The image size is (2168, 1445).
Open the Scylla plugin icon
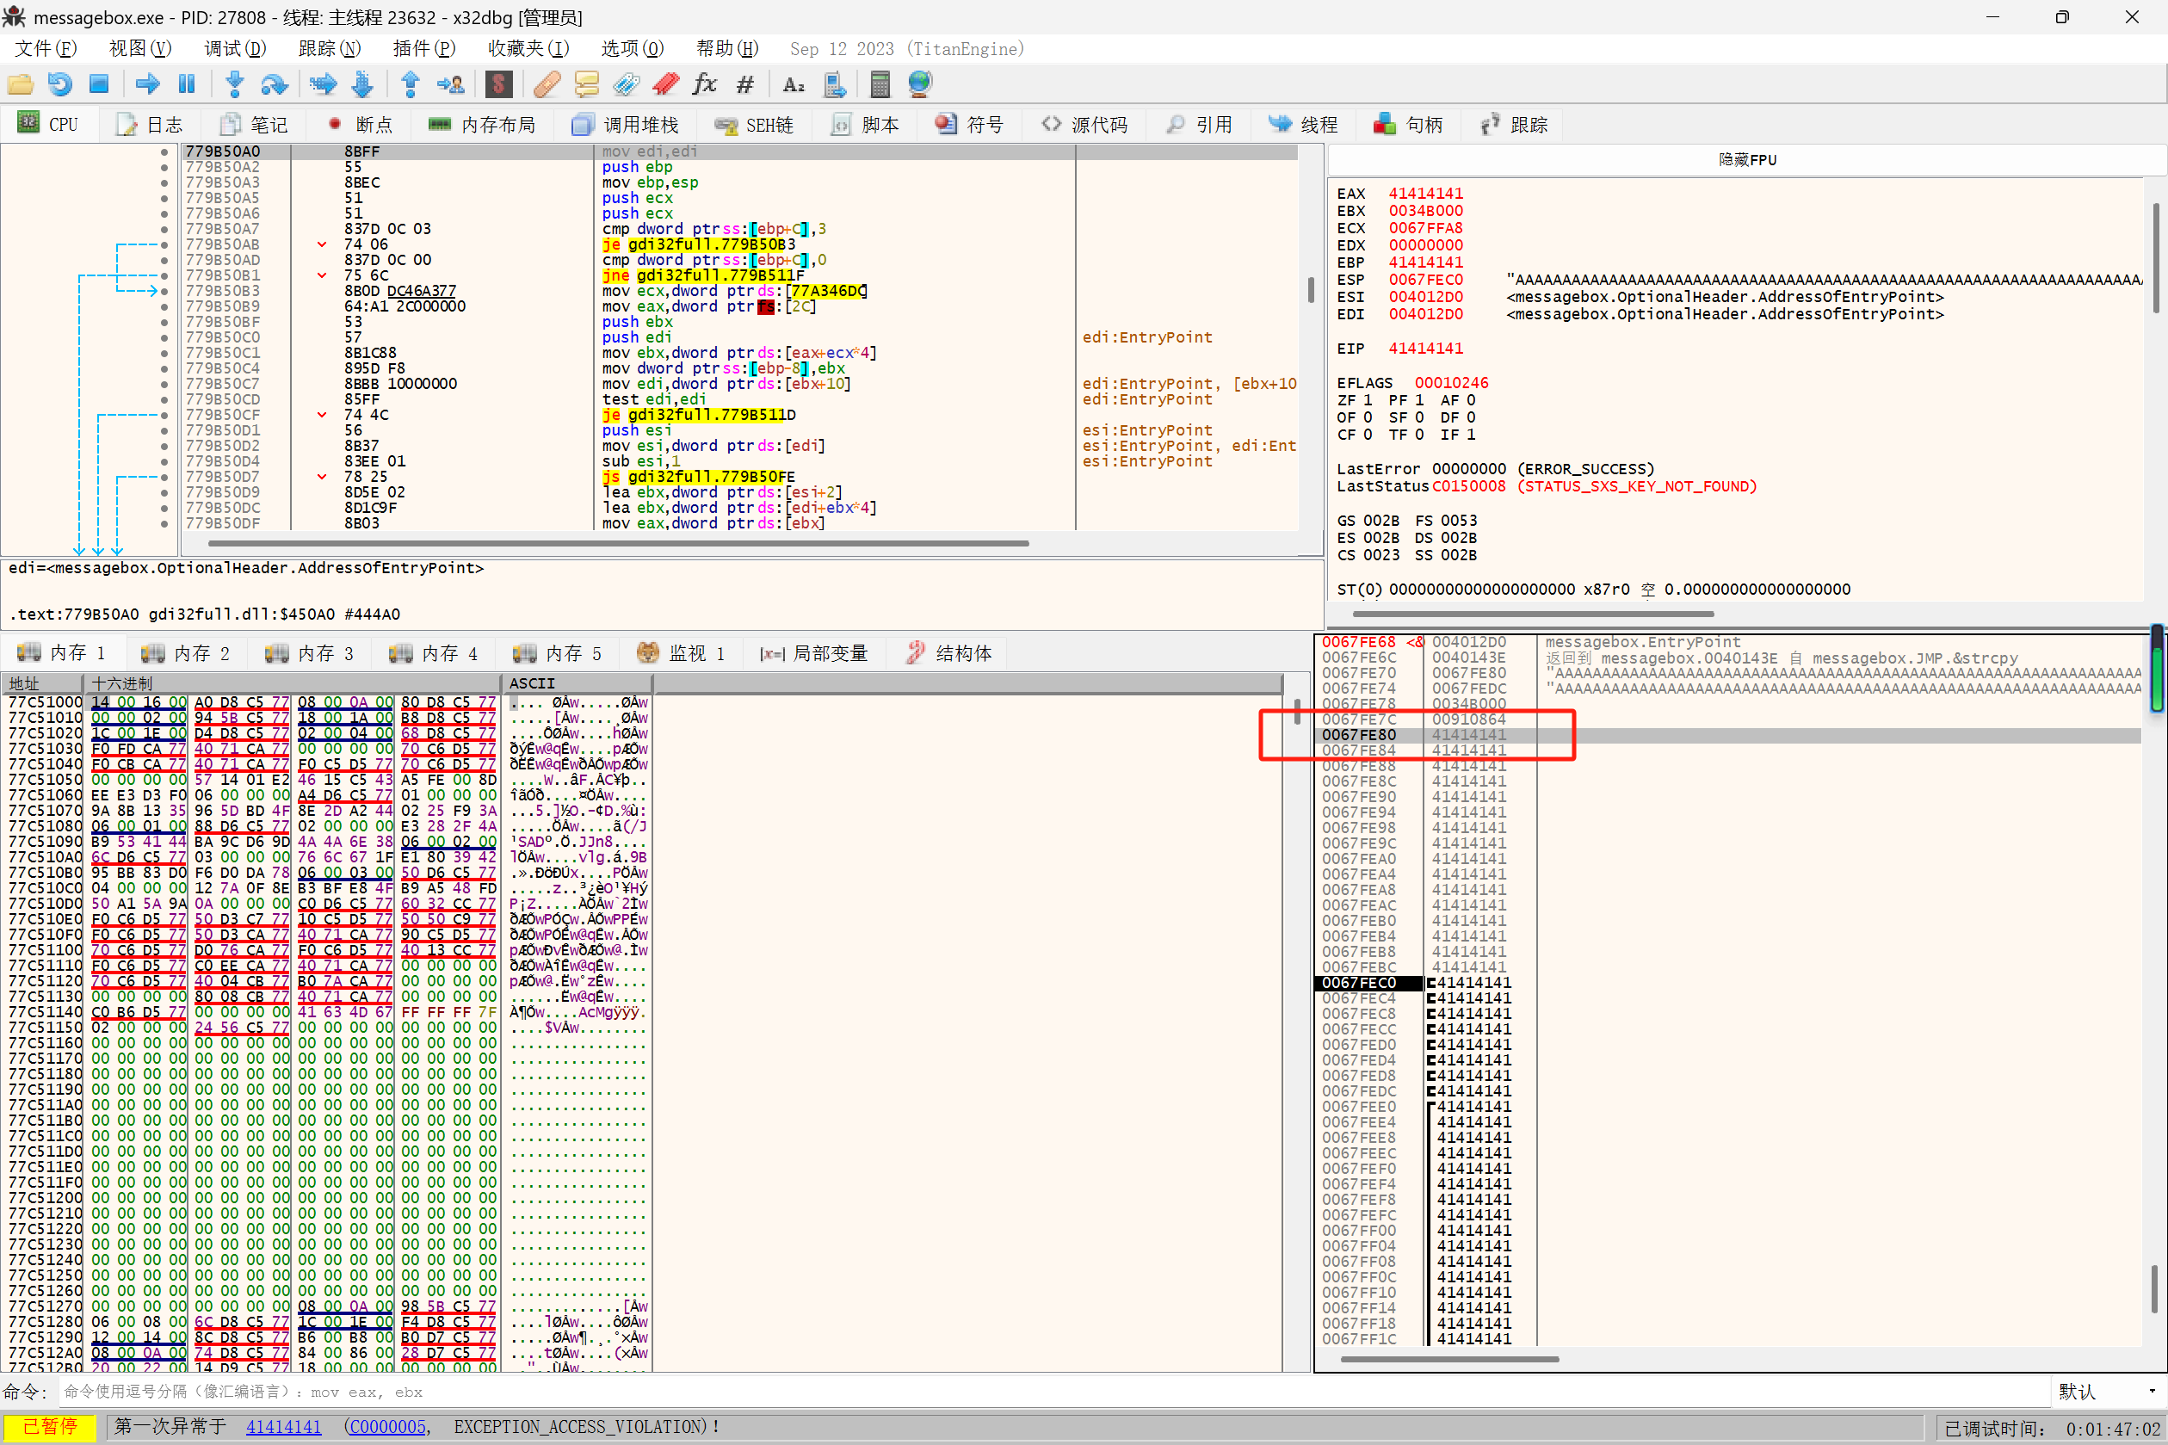tap(498, 85)
